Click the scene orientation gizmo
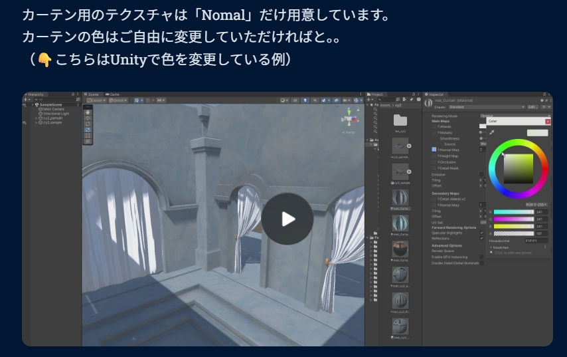 349,118
